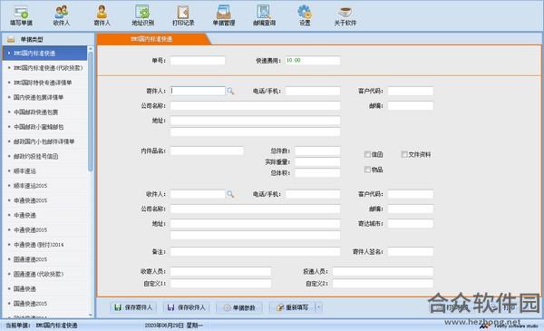Click the 收件人 recipient name input
Screen dimensions: 544x331
click(x=198, y=194)
